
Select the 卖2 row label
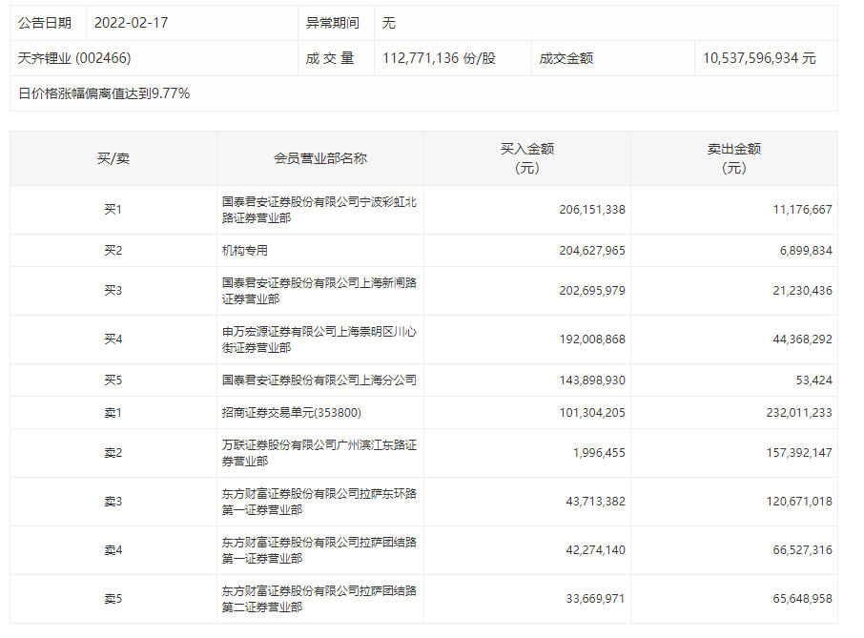(113, 453)
